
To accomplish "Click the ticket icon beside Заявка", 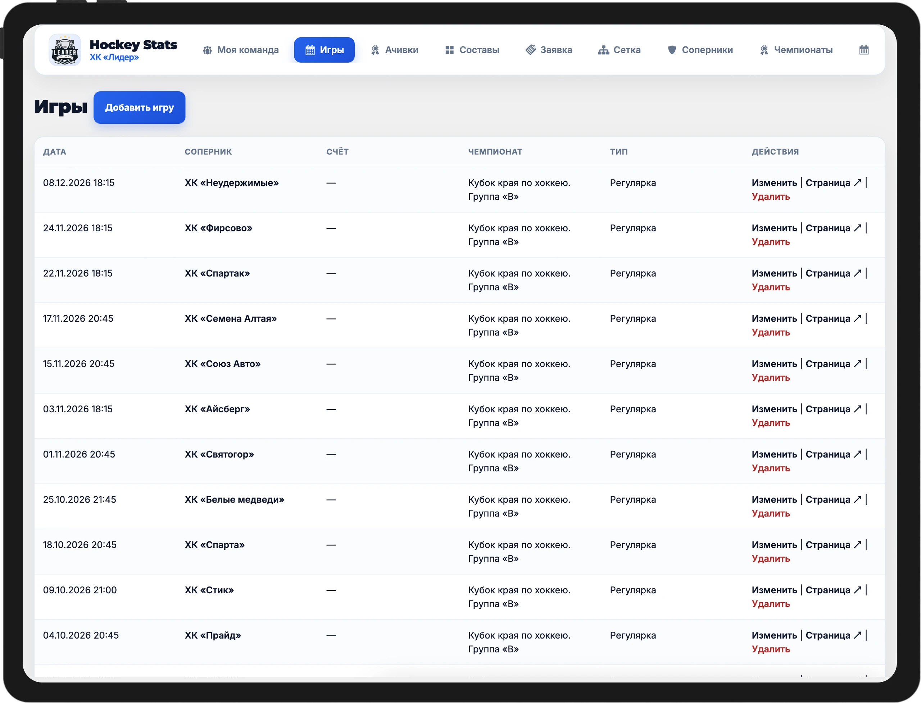I will point(530,50).
